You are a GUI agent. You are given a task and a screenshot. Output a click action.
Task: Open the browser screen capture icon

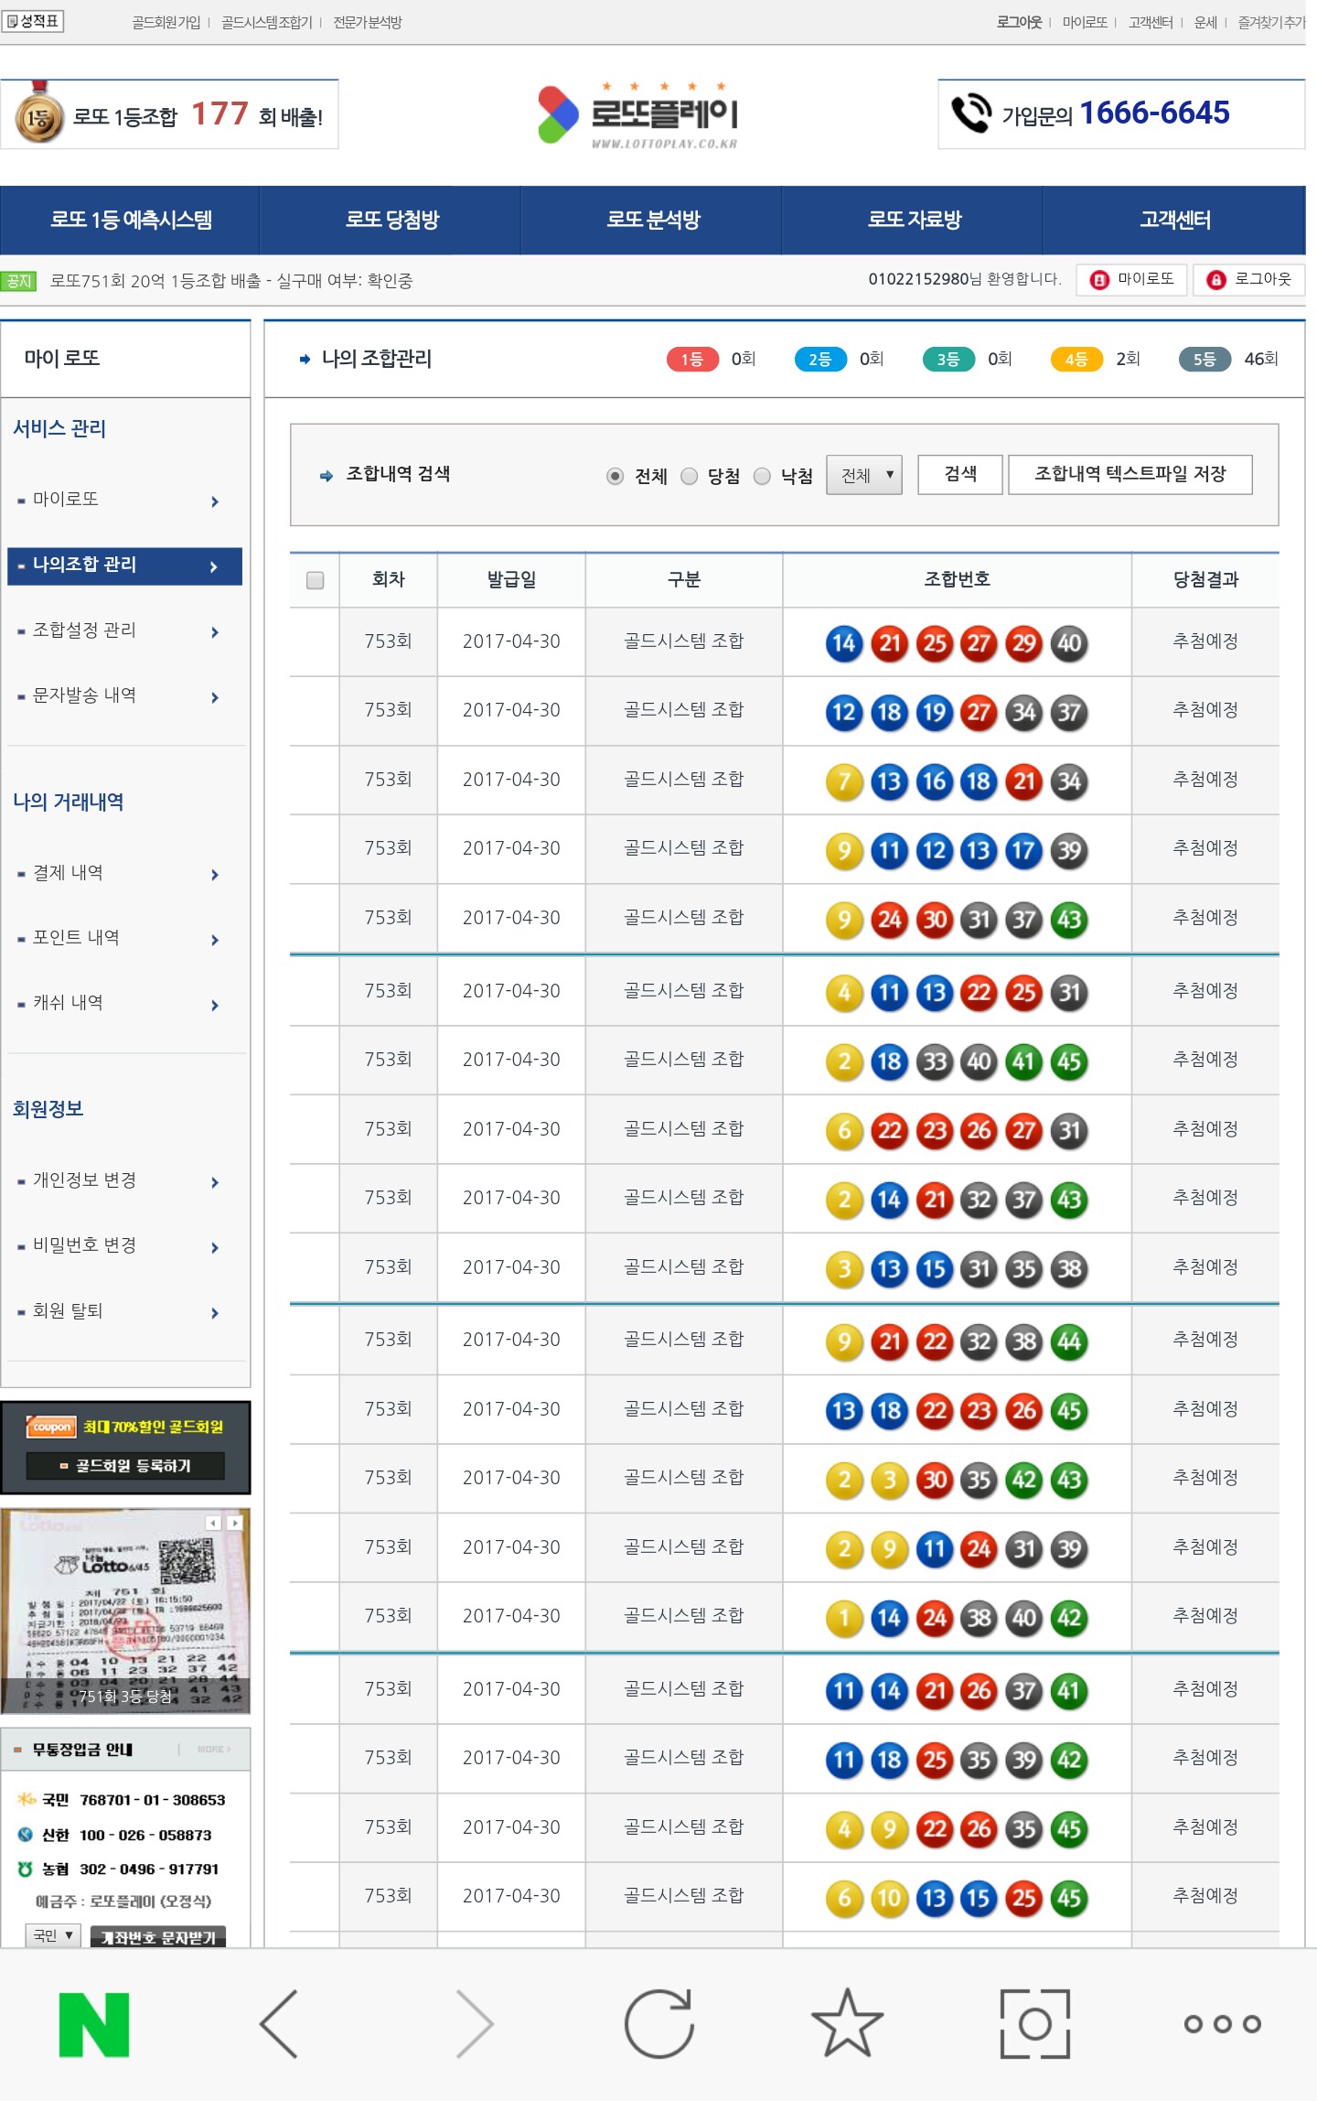click(1034, 2024)
